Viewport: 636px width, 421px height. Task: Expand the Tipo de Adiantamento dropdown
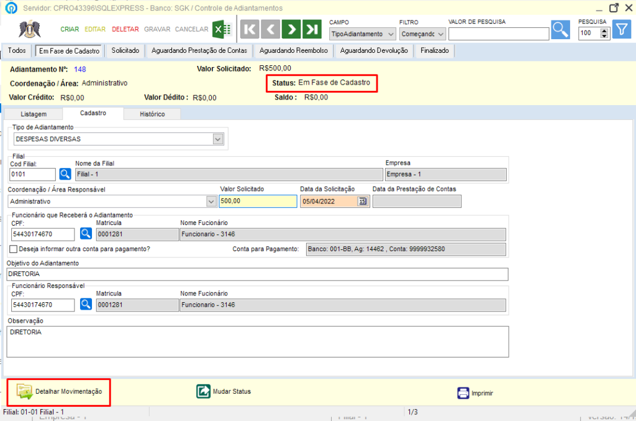coord(218,139)
